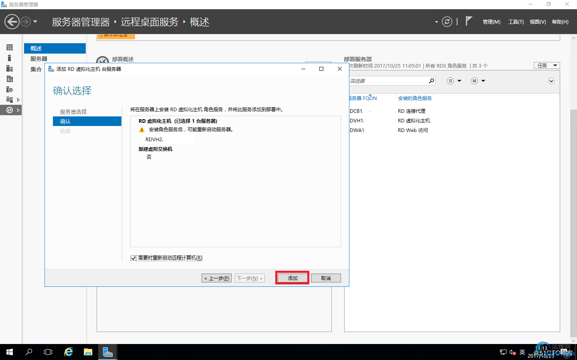This screenshot has width=577, height=360.
Task: Toggle 需要时重新启动远程计算机 checkbox
Action: tap(133, 258)
